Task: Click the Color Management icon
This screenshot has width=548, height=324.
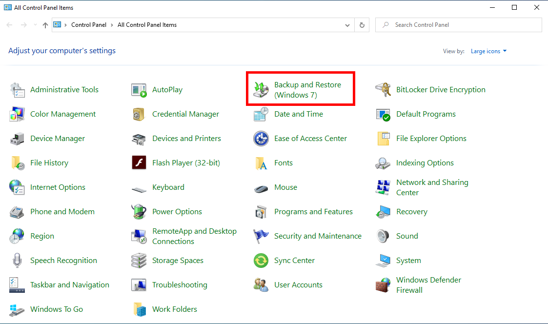Action: tap(17, 114)
